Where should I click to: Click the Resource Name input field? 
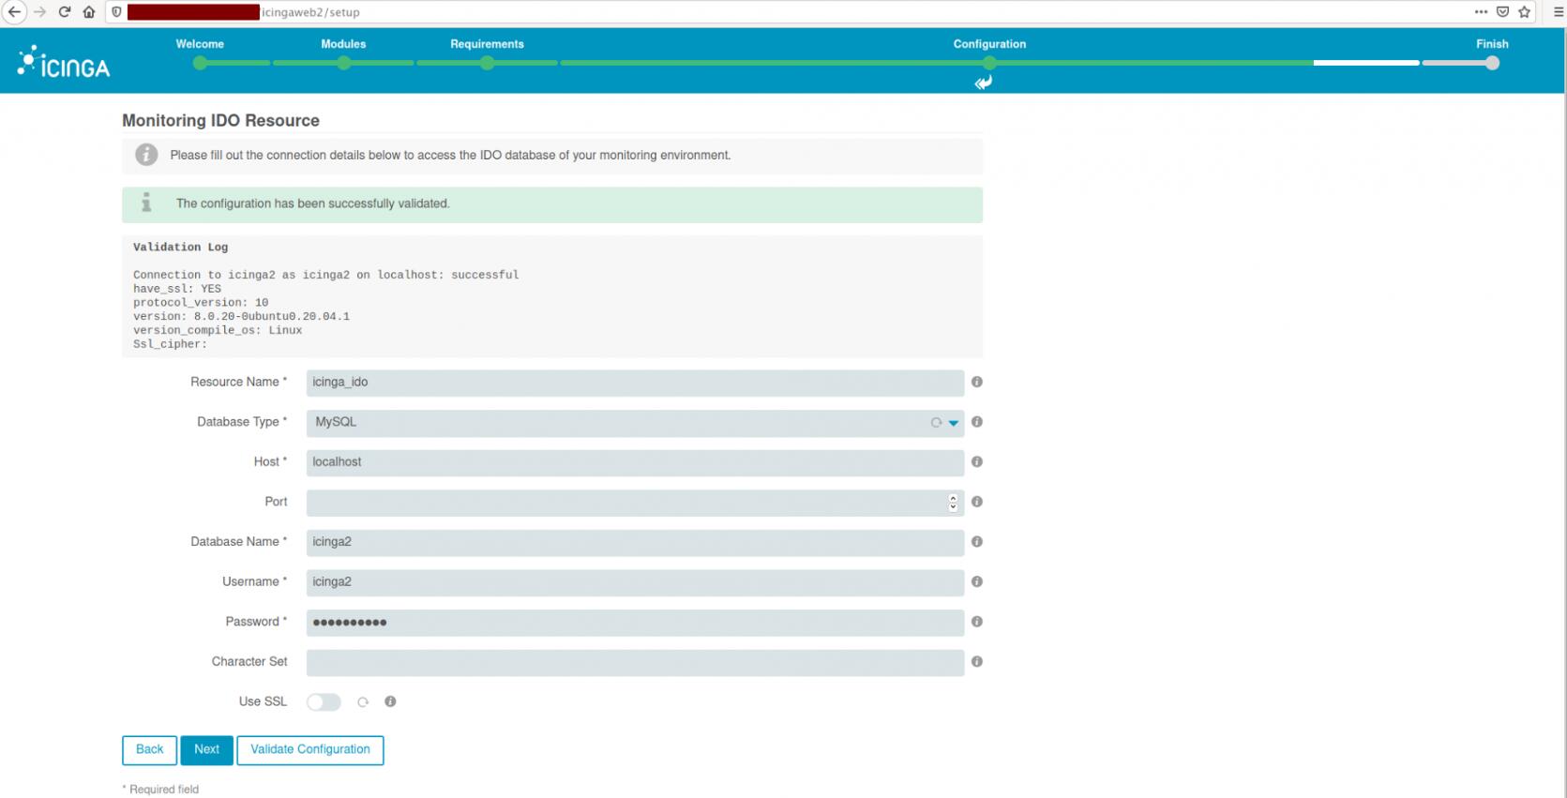tap(635, 383)
